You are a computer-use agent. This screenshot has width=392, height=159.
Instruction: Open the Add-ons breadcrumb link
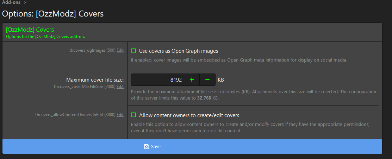pyautogui.click(x=11, y=2)
